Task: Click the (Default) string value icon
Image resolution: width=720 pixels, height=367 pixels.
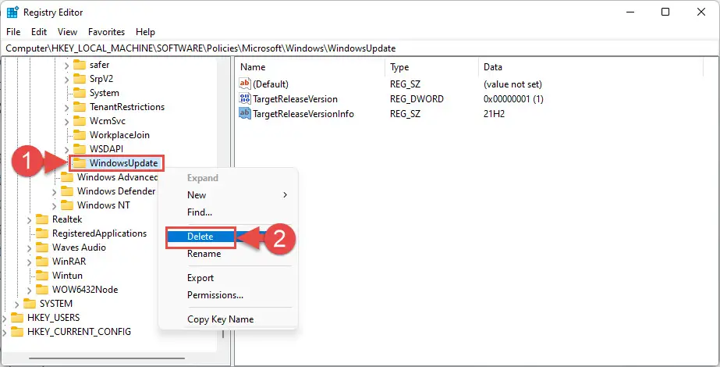Action: (x=245, y=84)
